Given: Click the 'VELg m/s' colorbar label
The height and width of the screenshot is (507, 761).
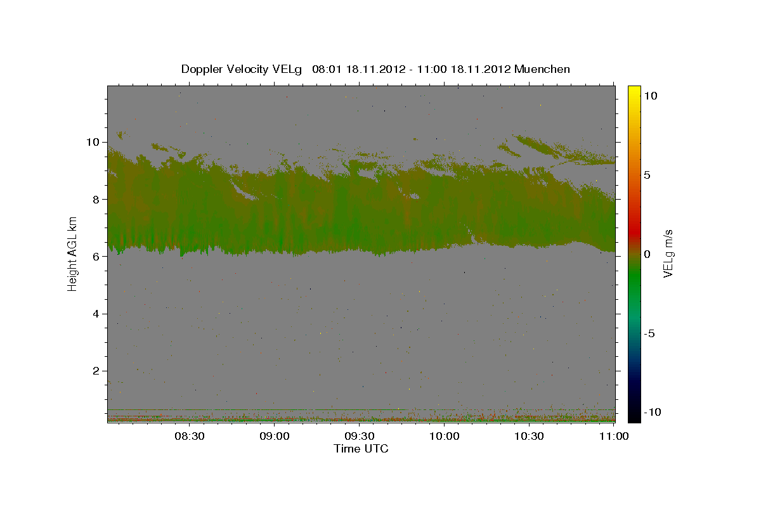Looking at the screenshot, I should pos(668,253).
